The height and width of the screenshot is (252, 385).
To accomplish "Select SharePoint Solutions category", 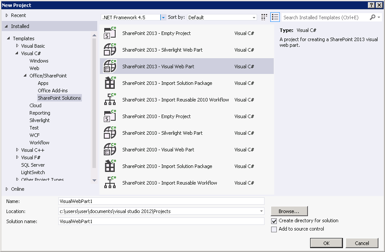I will [x=59, y=98].
